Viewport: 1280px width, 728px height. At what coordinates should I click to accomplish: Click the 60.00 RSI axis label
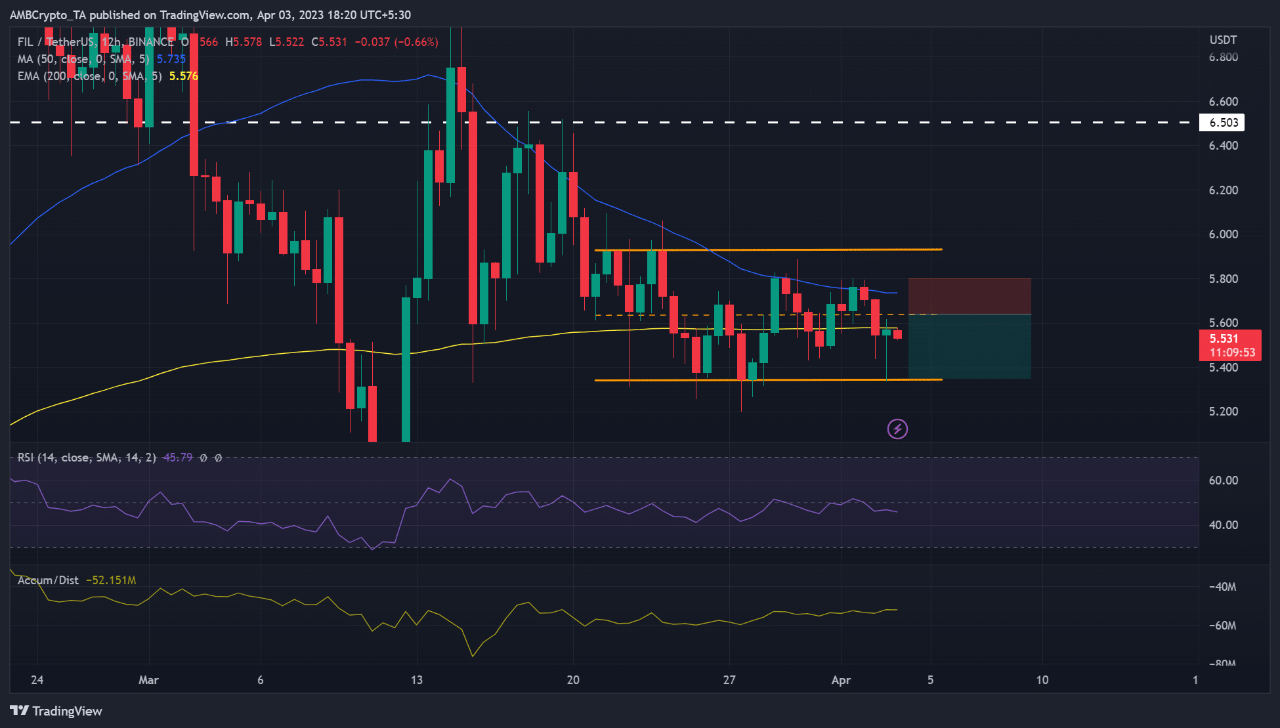click(1224, 481)
